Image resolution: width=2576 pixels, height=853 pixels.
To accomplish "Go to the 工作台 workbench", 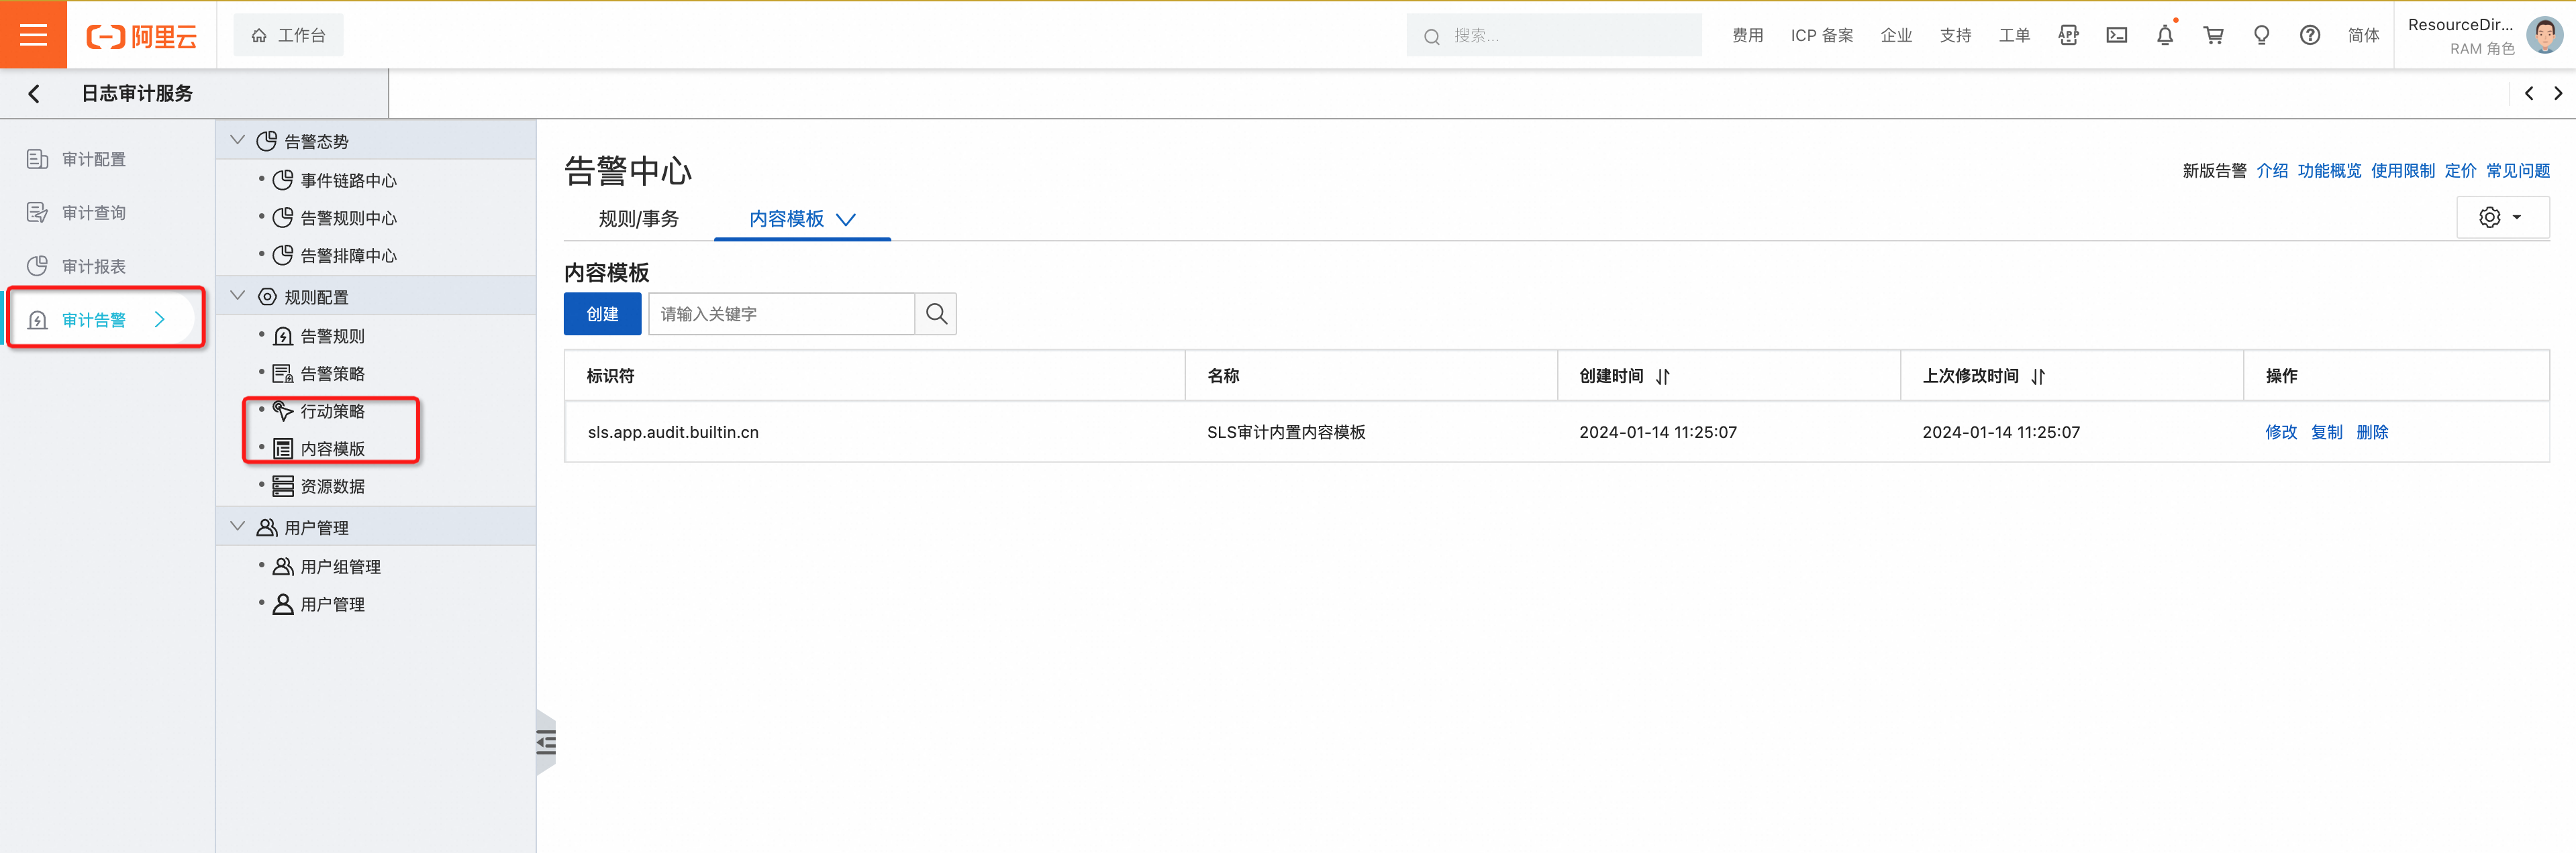I will coord(288,35).
